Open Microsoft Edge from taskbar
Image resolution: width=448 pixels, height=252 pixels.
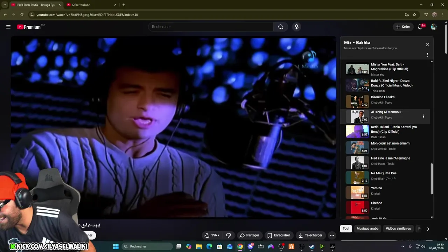click(209, 246)
